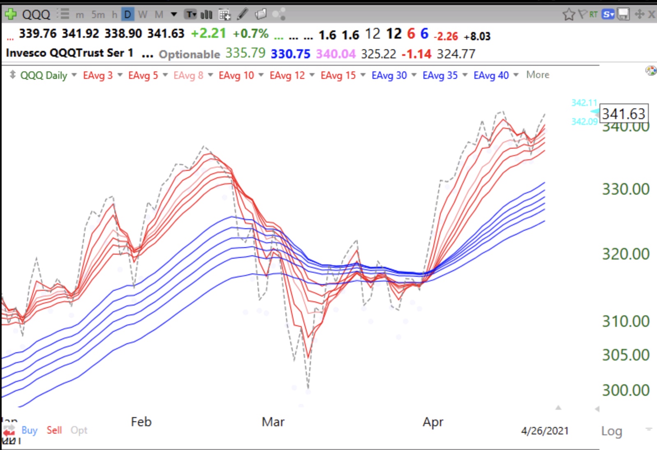The image size is (657, 450).
Task: Select the m (minute) timeframe
Action: coord(80,15)
